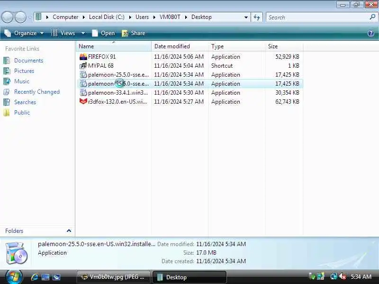Click Users in the address path
Viewport: 379px width, 284px height.
(142, 17)
